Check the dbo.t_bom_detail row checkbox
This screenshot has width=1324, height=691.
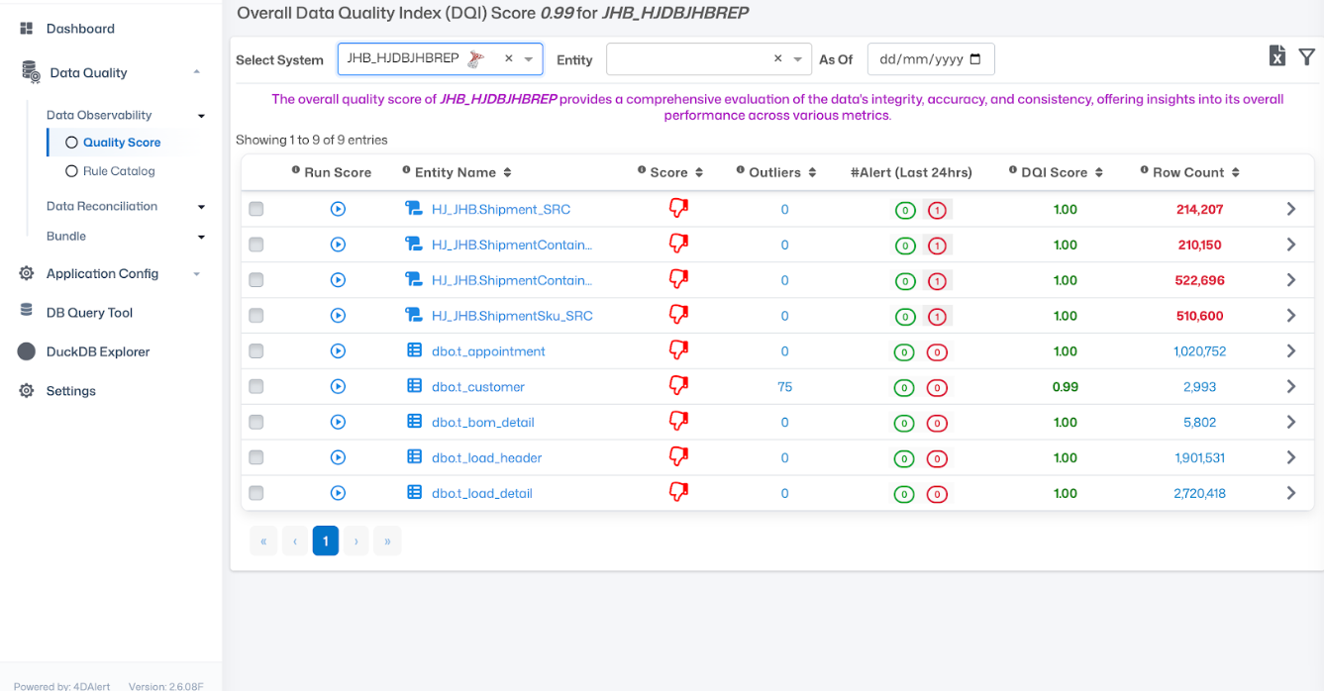tap(256, 422)
